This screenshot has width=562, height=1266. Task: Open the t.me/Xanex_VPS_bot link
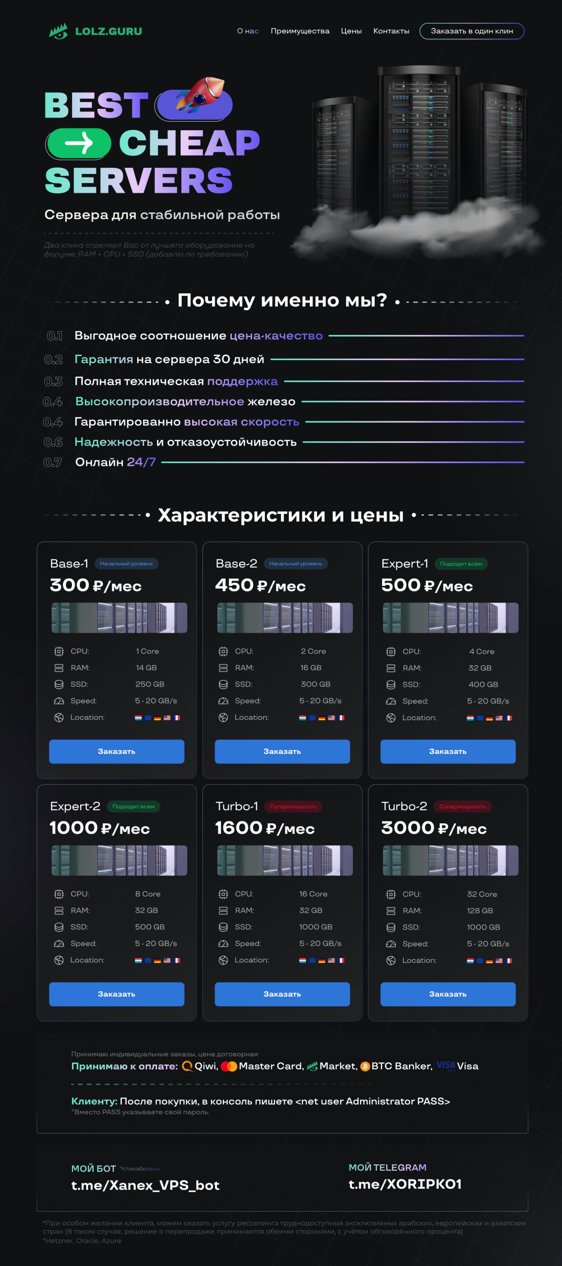tap(145, 1185)
